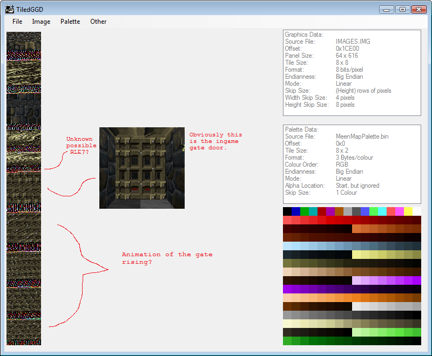Select the yellow swatch in top palette row

[408, 211]
